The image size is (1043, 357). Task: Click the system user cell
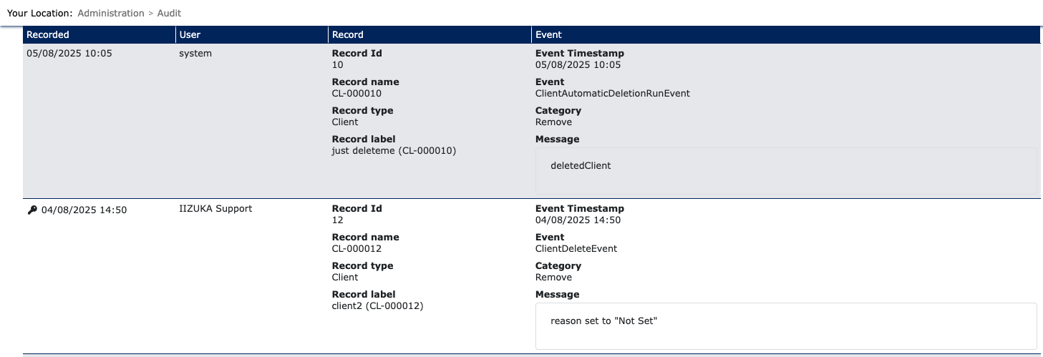195,54
